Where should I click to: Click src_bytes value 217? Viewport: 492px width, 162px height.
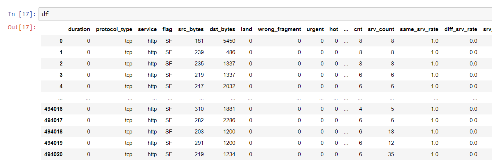coord(199,86)
